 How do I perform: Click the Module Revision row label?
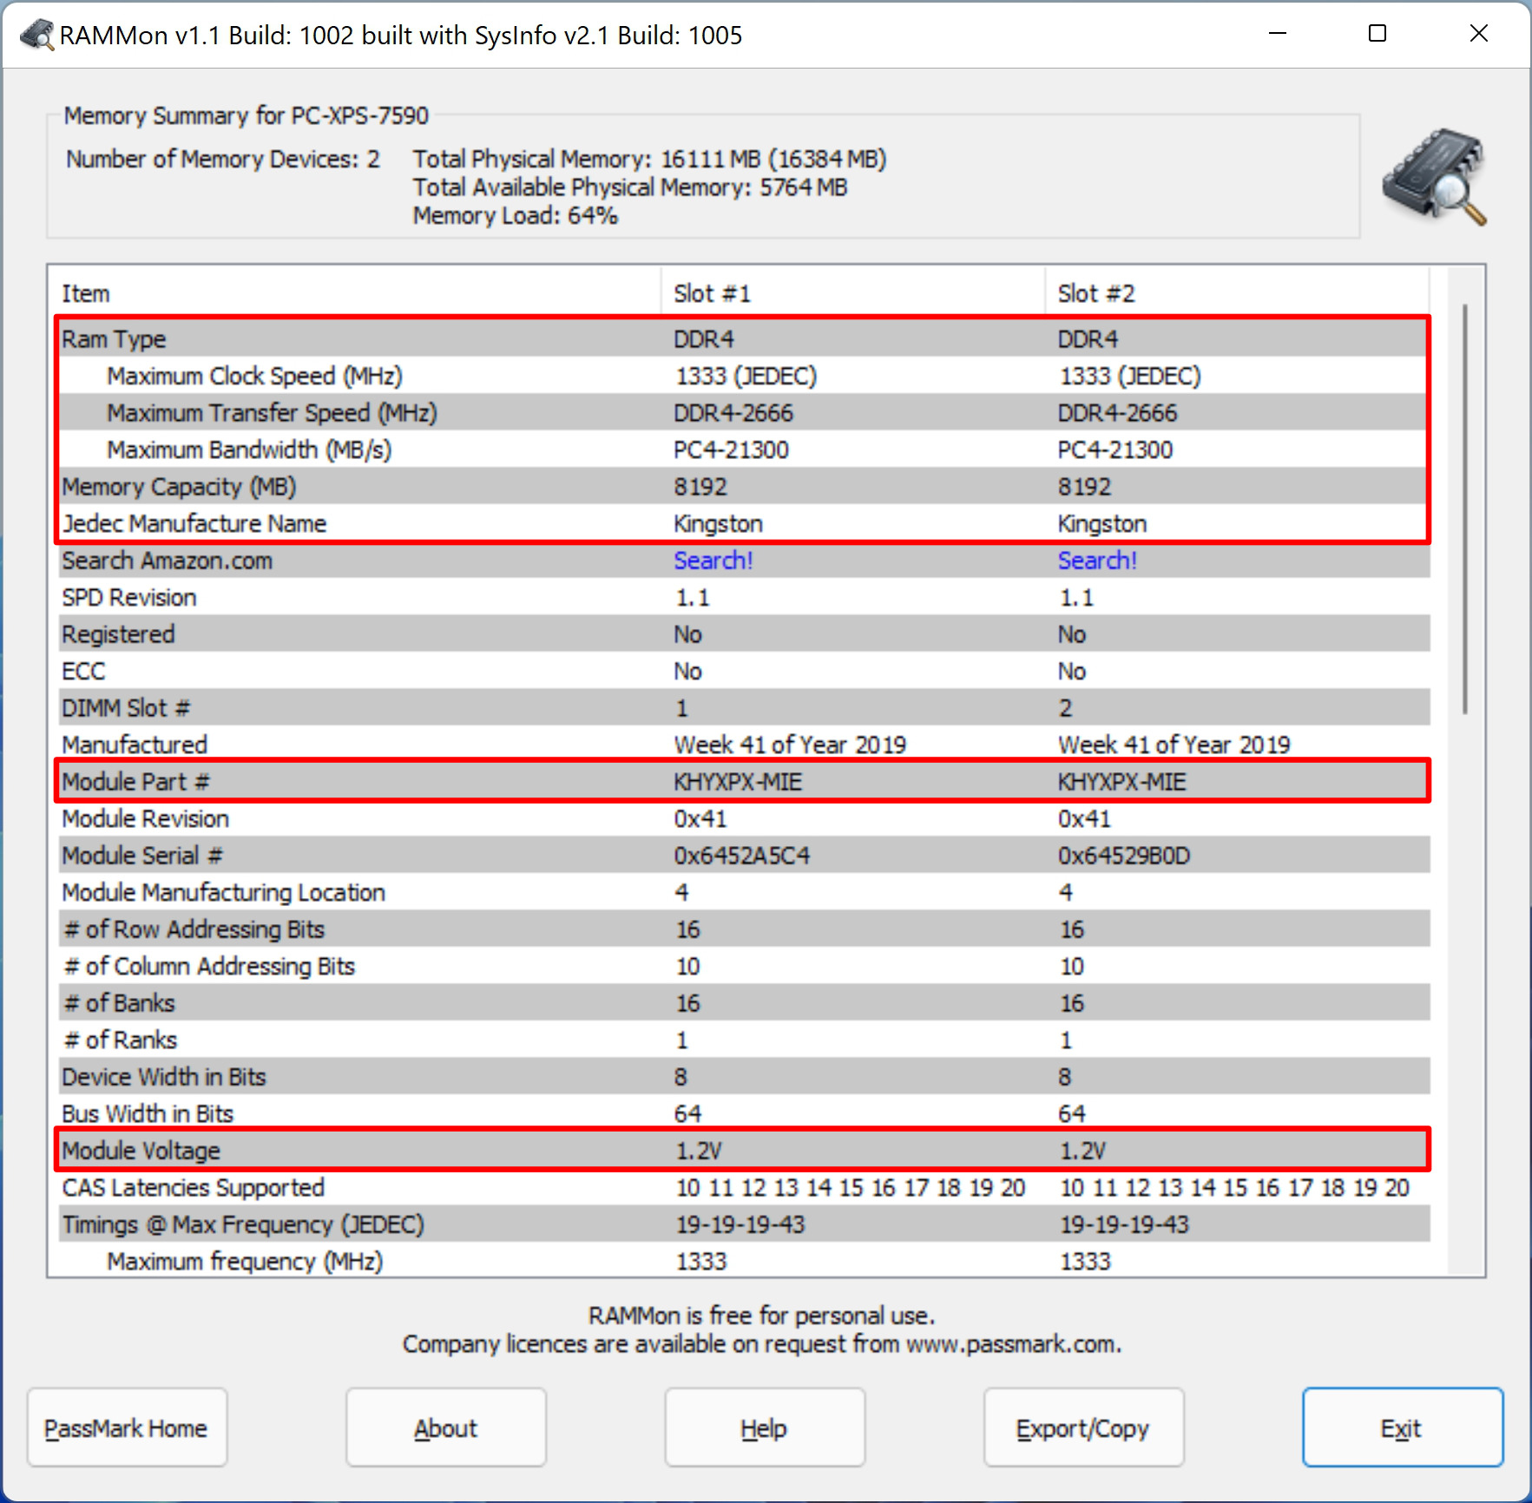146,818
